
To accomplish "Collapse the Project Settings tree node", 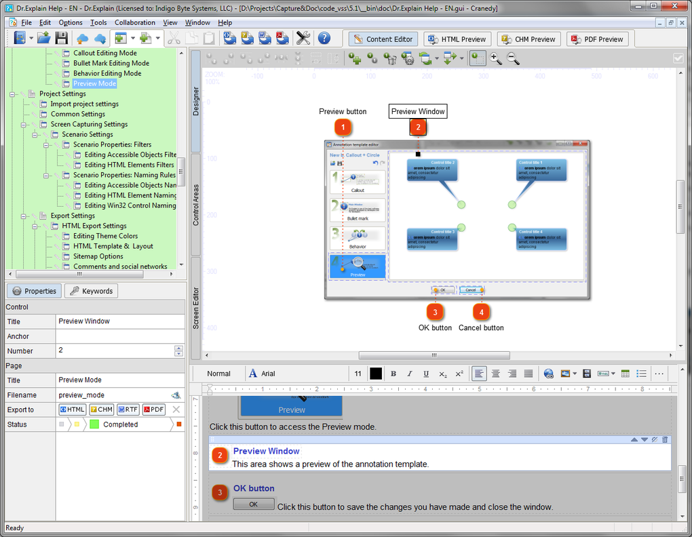I will click(x=12, y=94).
